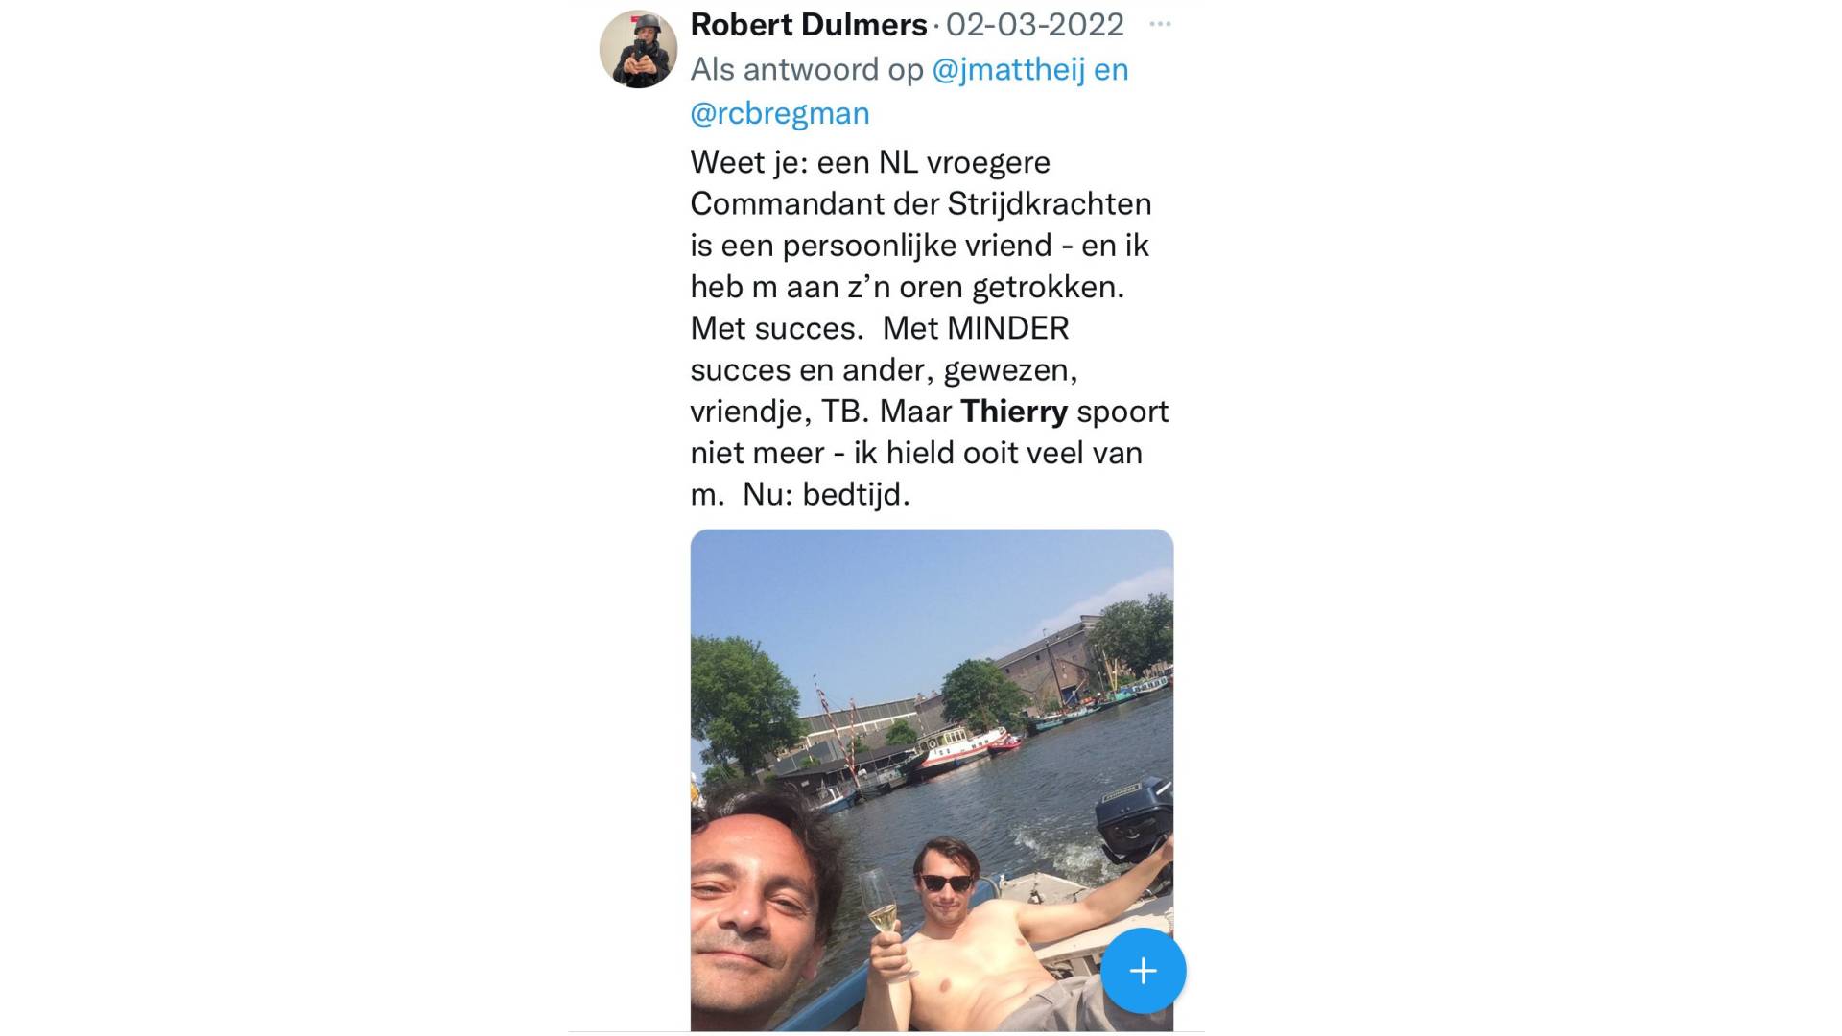This screenshot has width=1842, height=1036.
Task: Click the bold Thierry keyword
Action: pos(1014,412)
